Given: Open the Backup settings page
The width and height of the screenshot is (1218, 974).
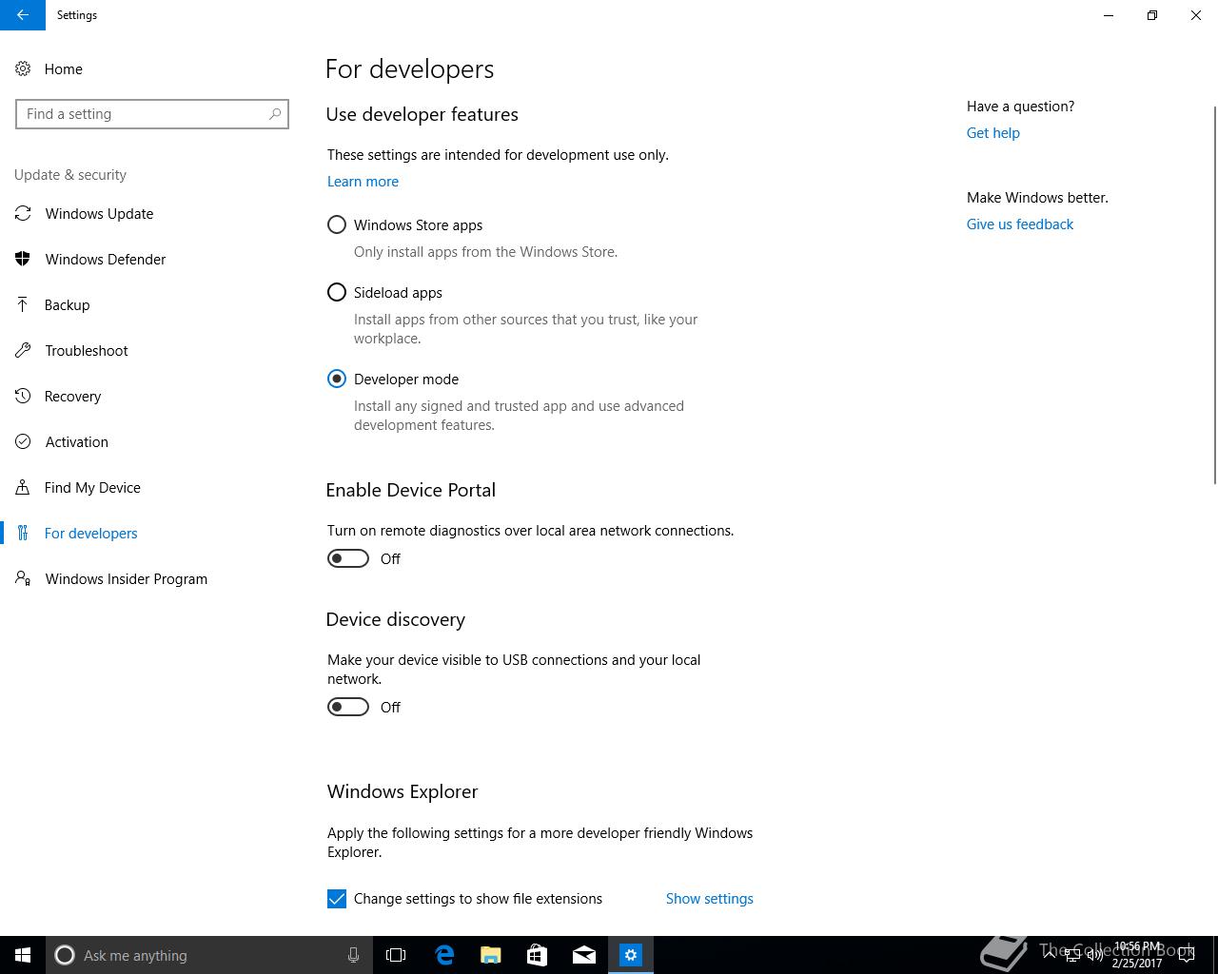Looking at the screenshot, I should [67, 304].
